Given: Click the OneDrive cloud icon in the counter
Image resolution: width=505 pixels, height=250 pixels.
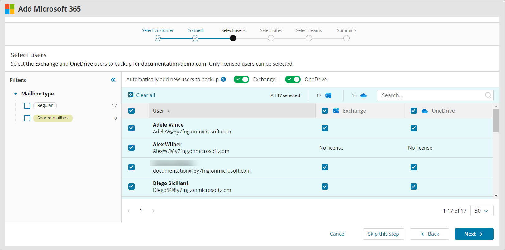Looking at the screenshot, I should (x=363, y=95).
